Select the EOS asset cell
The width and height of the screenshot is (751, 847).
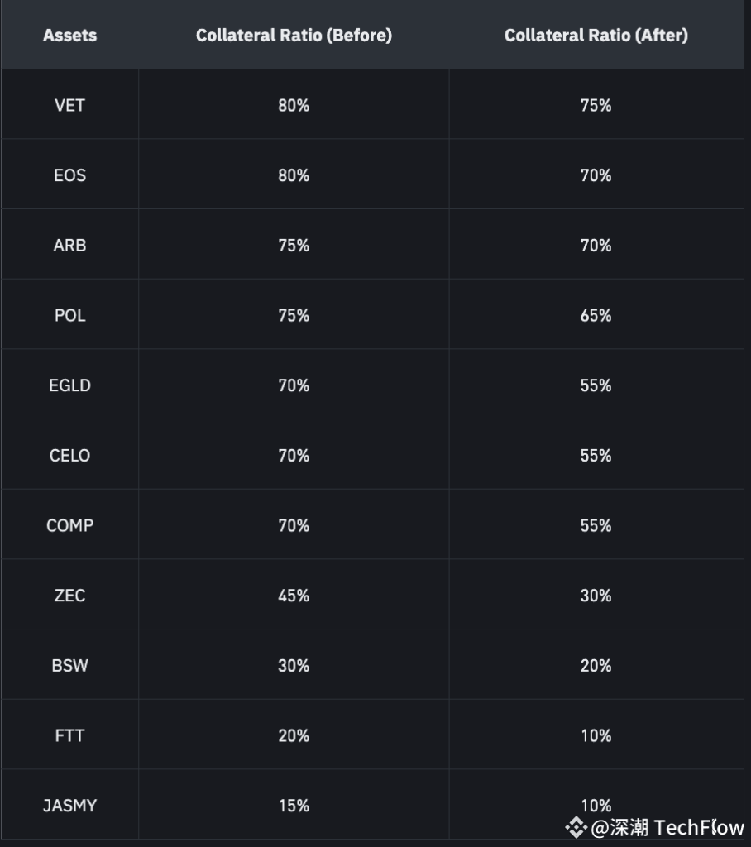(69, 175)
